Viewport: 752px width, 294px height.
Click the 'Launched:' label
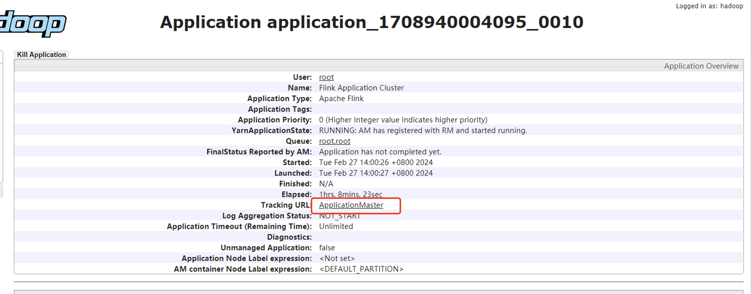click(293, 173)
